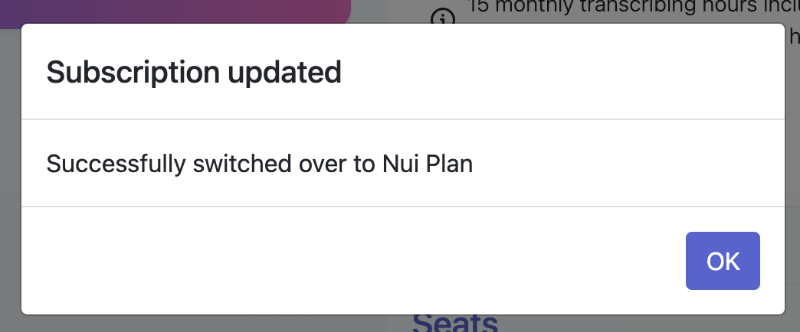Click the divider line above the OK footer
The height and width of the screenshot is (332, 800).
coord(402,207)
